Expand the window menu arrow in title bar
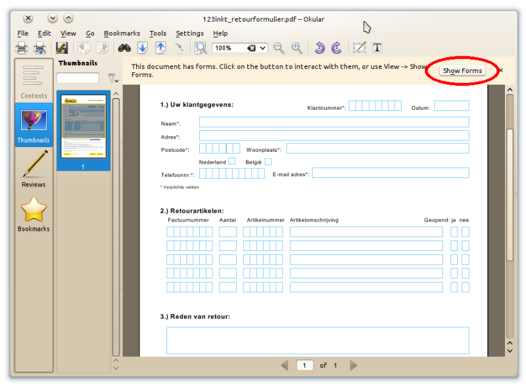 53,18
